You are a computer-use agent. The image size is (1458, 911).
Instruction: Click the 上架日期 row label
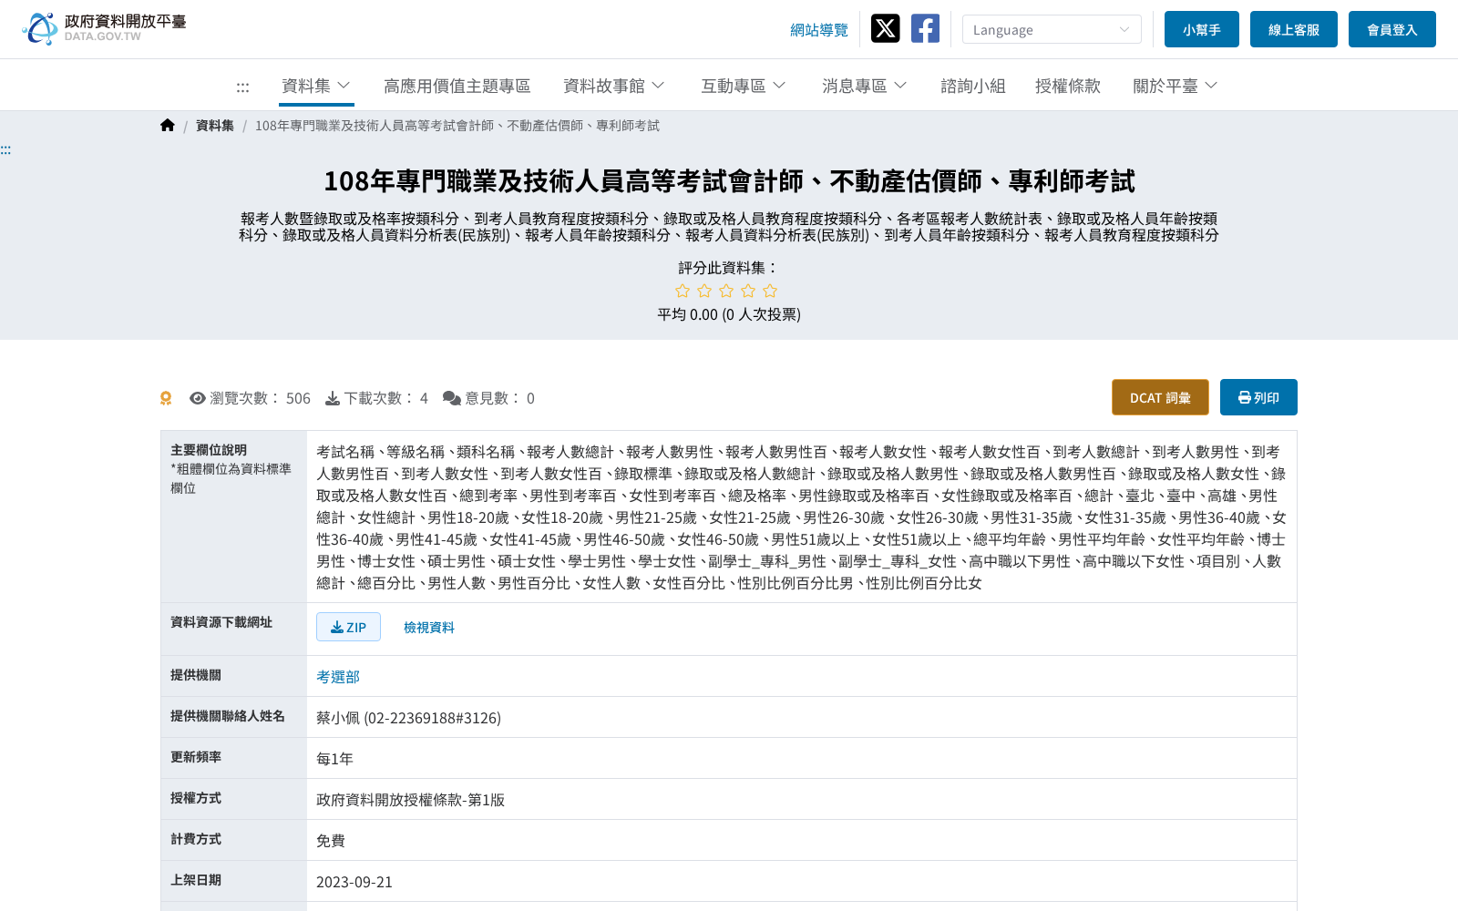coord(196,880)
